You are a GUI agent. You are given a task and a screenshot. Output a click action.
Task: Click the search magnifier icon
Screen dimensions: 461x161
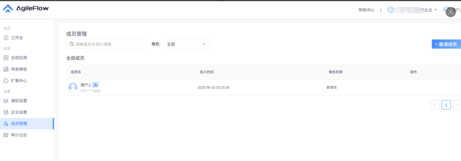(x=71, y=44)
